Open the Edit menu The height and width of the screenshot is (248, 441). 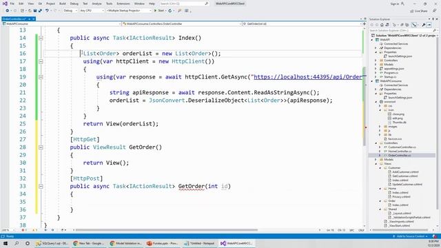[21, 3]
